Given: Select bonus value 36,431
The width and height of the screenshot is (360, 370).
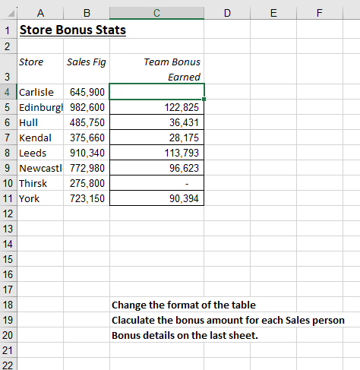Looking at the screenshot, I should coord(156,122).
